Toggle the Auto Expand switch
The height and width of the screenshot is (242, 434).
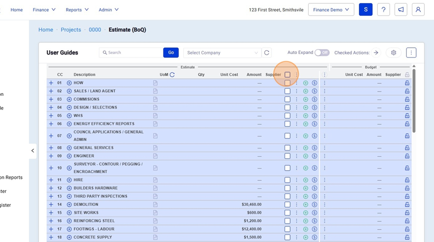point(322,53)
